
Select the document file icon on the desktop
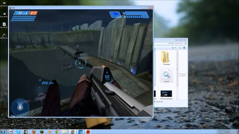(x=4, y=24)
